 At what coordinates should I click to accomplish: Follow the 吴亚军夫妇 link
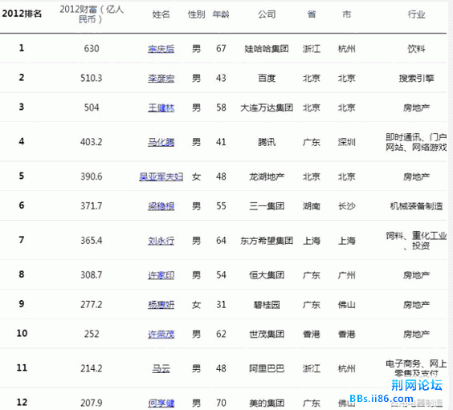tap(161, 177)
